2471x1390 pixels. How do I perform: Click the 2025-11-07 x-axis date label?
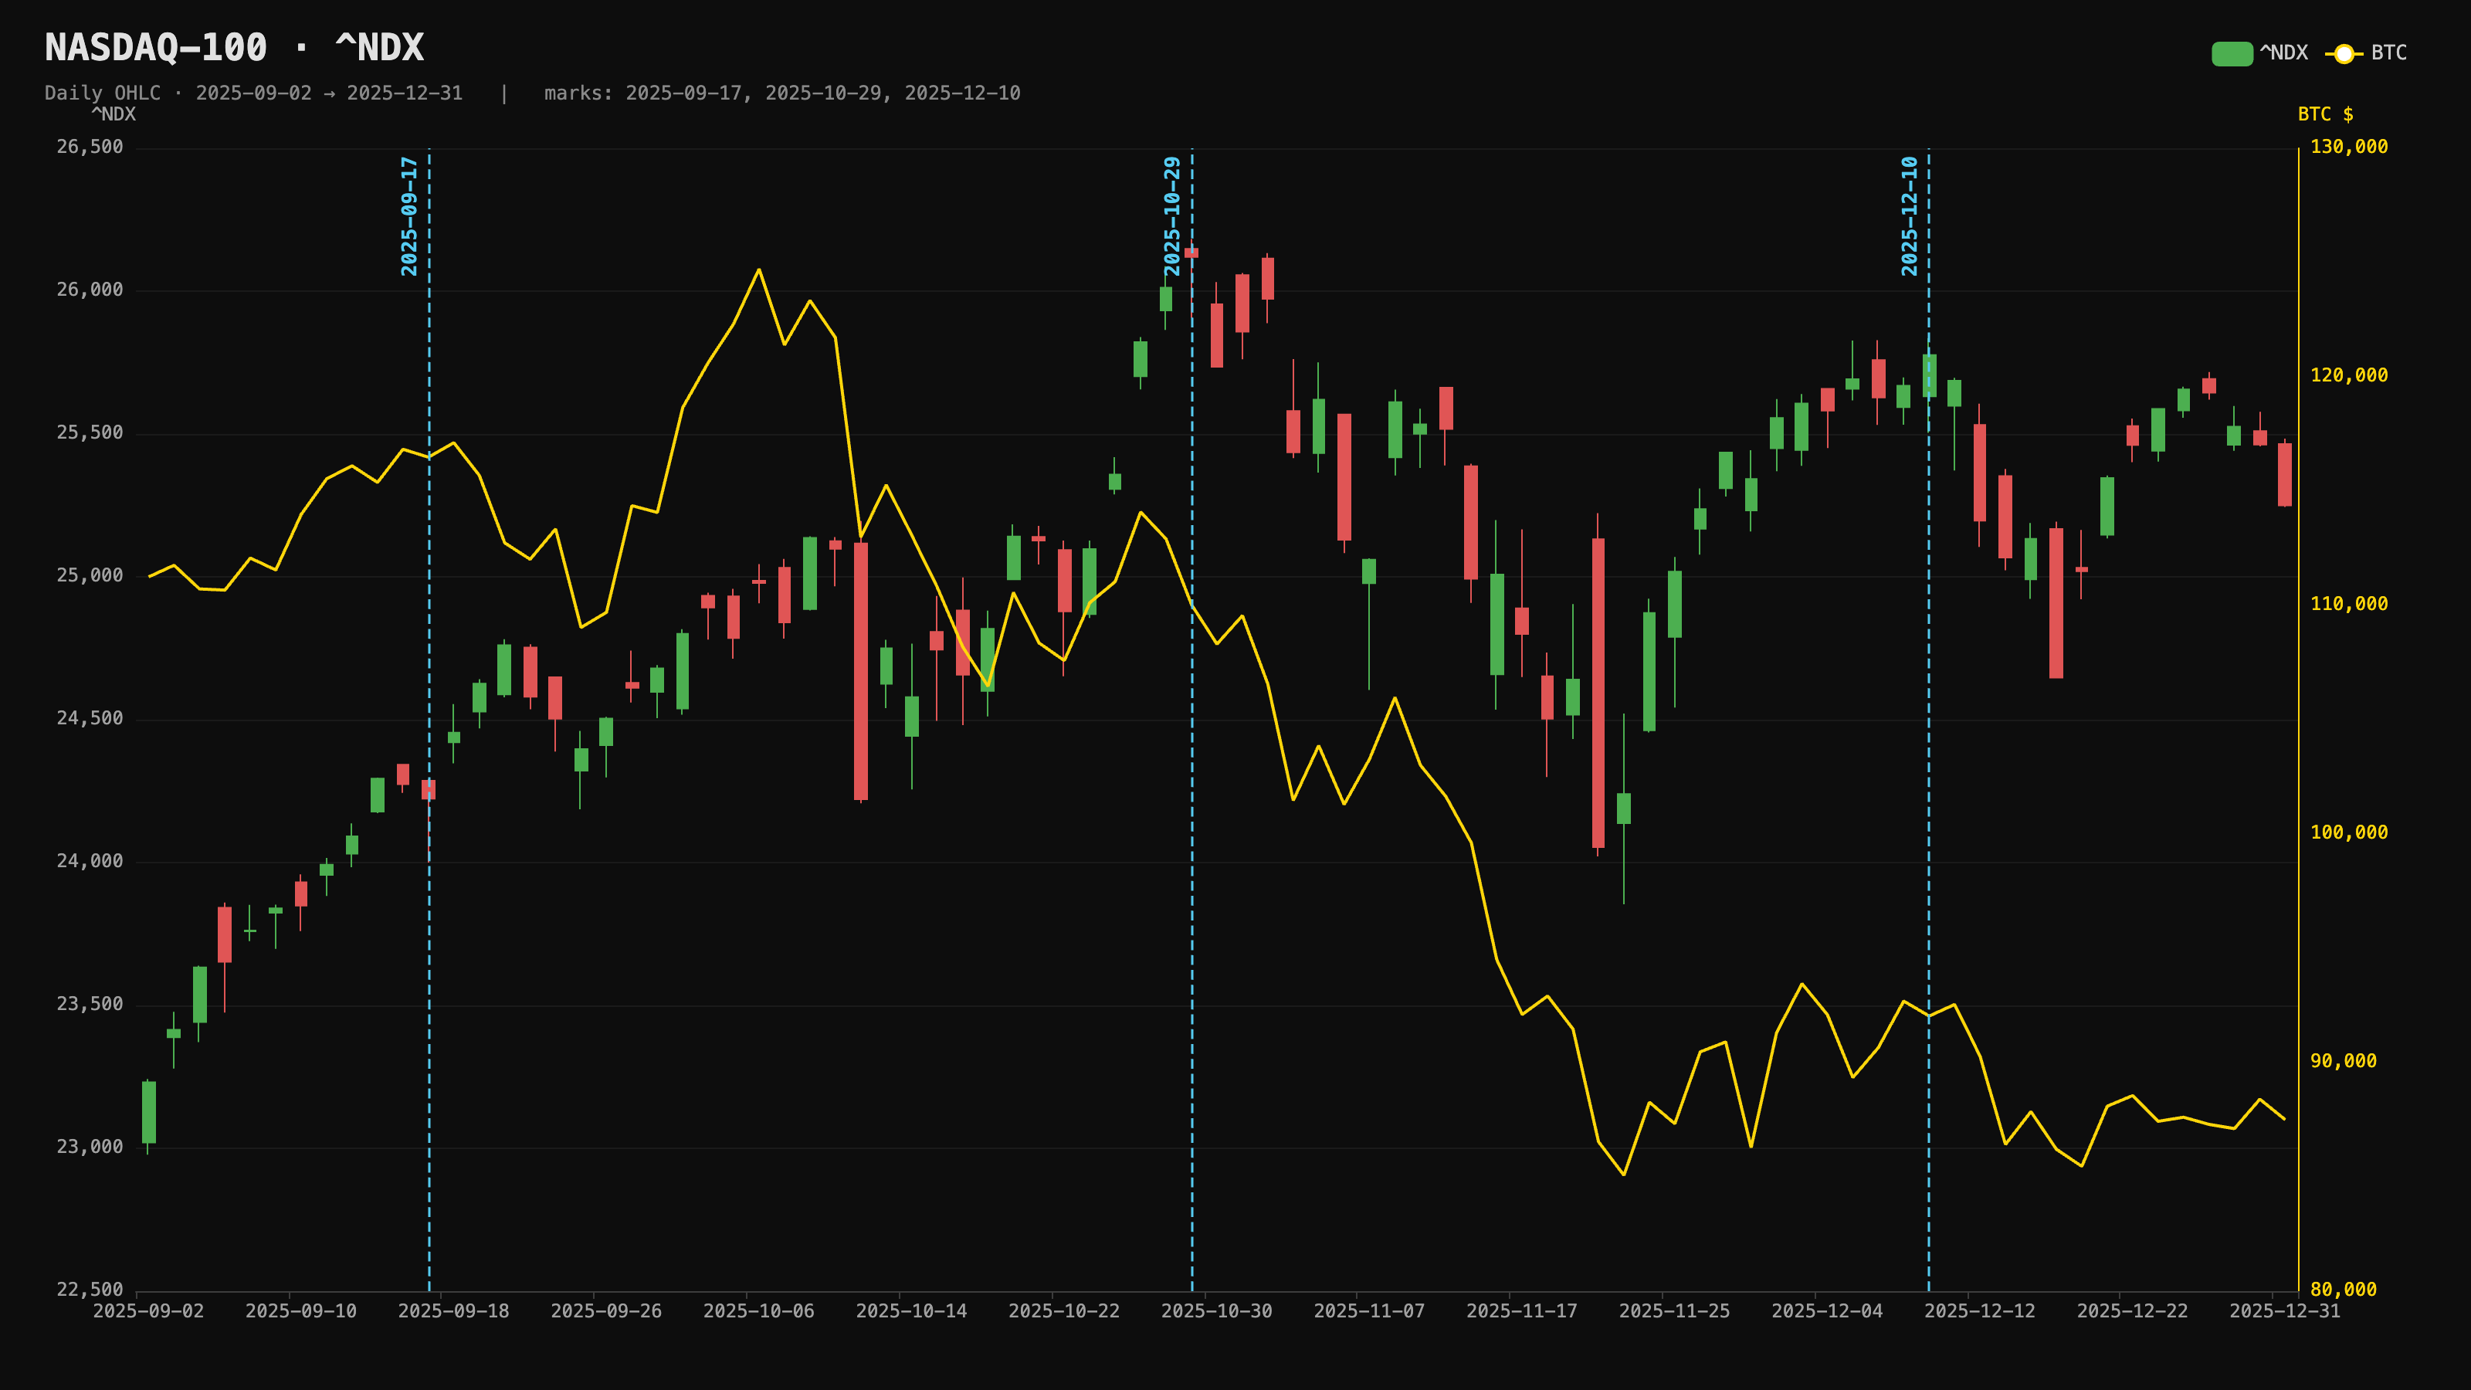pyautogui.click(x=1369, y=1311)
